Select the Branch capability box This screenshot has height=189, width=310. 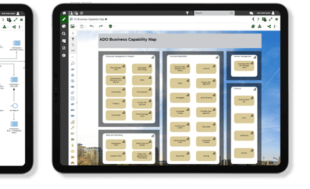(244, 153)
